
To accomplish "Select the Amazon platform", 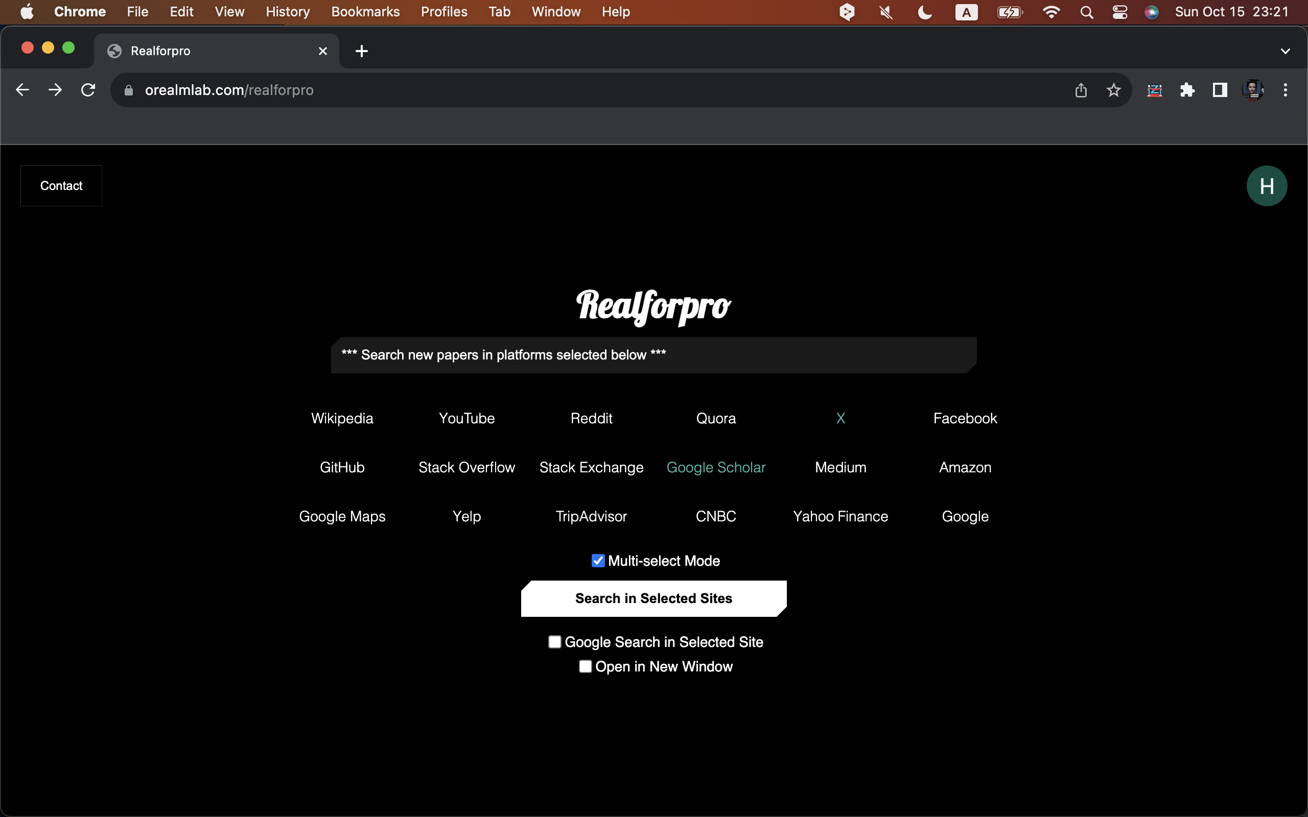I will (x=965, y=467).
